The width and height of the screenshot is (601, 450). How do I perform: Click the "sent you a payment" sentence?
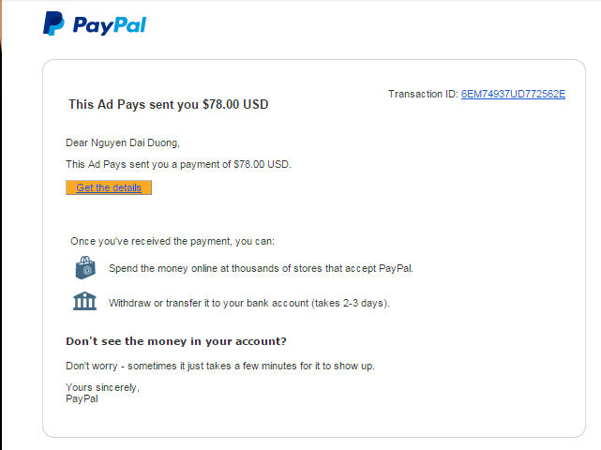click(x=178, y=164)
